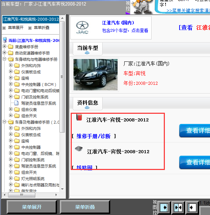Click tree horizontal scrollbar right arrow
Image resolution: width=210 pixels, height=215 pixels.
(x=56, y=195)
